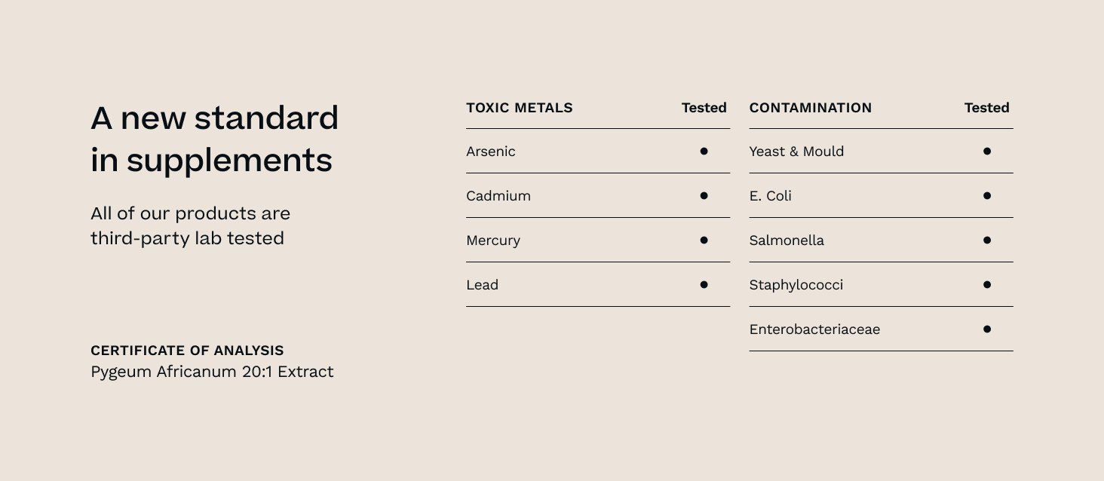
Task: Click the Cadmium tested dot
Action: (x=704, y=196)
